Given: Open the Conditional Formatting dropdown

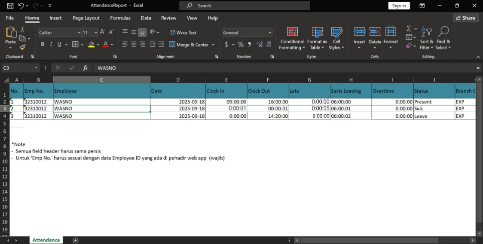Looking at the screenshot, I should (x=292, y=39).
